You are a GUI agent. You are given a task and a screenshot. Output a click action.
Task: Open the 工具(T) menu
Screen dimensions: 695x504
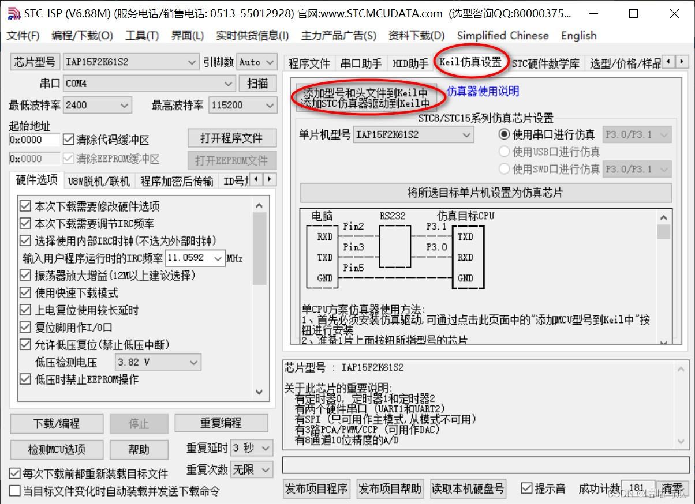click(142, 36)
